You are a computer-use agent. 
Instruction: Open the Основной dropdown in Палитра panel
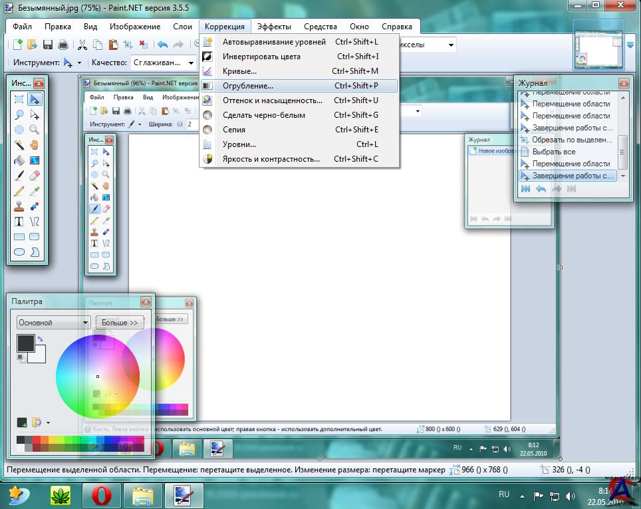[x=53, y=323]
